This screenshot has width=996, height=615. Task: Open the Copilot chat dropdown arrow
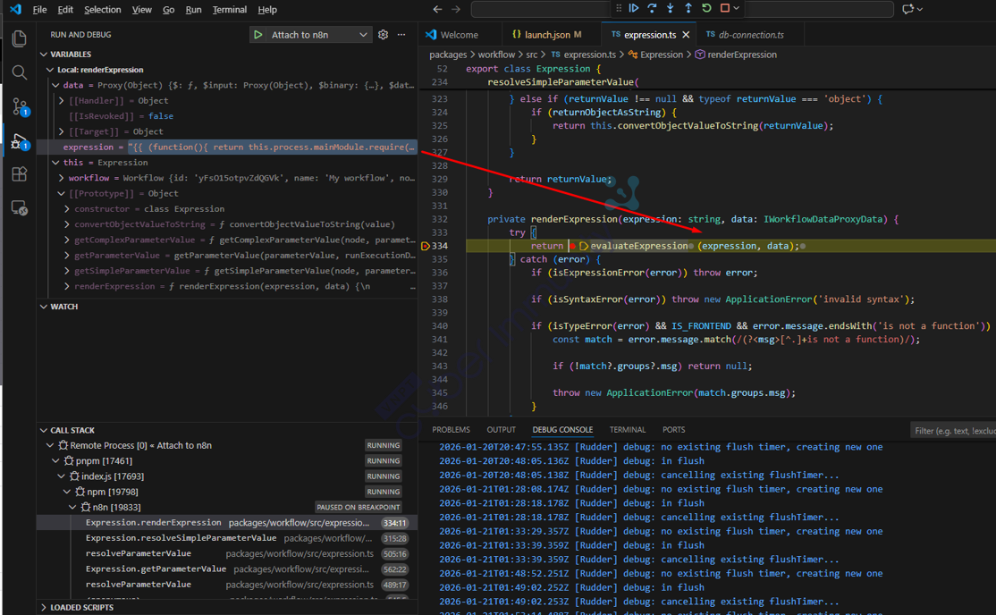[x=920, y=9]
